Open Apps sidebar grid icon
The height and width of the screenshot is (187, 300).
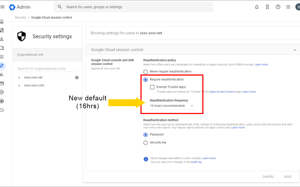pyautogui.click(x=2, y=57)
